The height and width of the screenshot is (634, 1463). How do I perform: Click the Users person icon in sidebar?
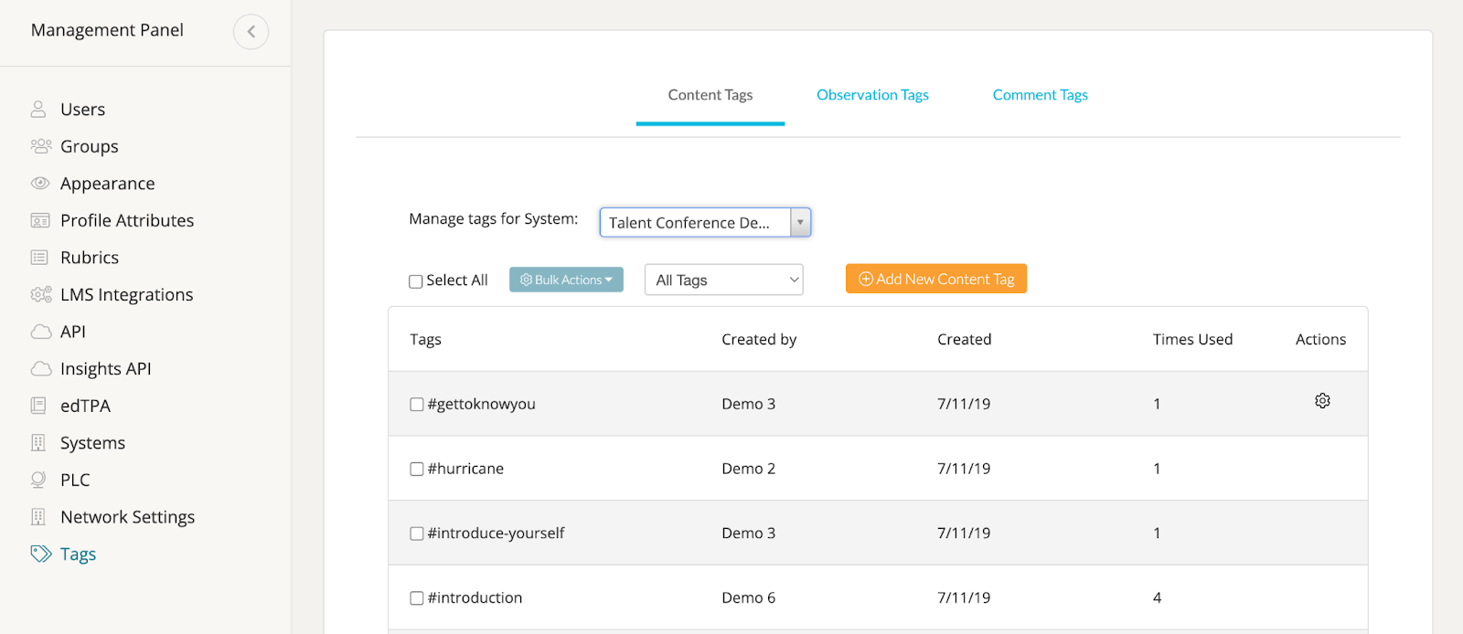tap(38, 110)
